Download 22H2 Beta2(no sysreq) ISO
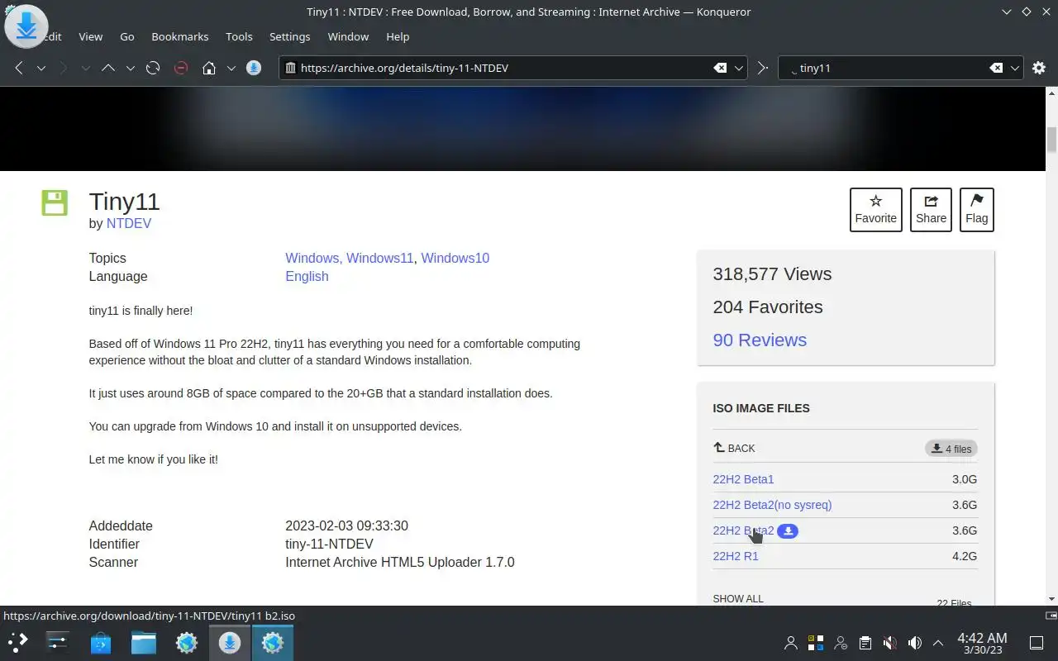Viewport: 1058px width, 661px height. coord(772,505)
